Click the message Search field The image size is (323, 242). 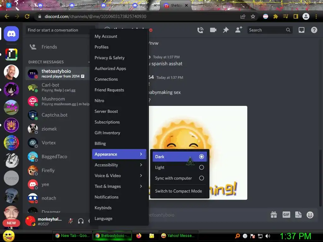270,30
